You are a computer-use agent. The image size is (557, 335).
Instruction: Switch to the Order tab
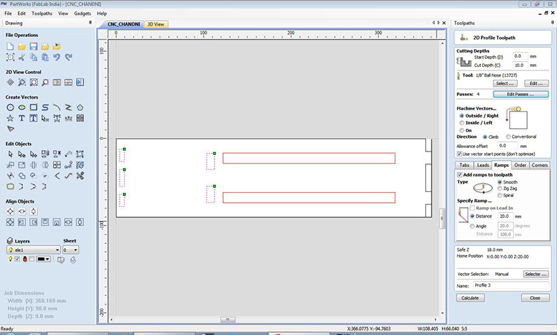tap(520, 165)
